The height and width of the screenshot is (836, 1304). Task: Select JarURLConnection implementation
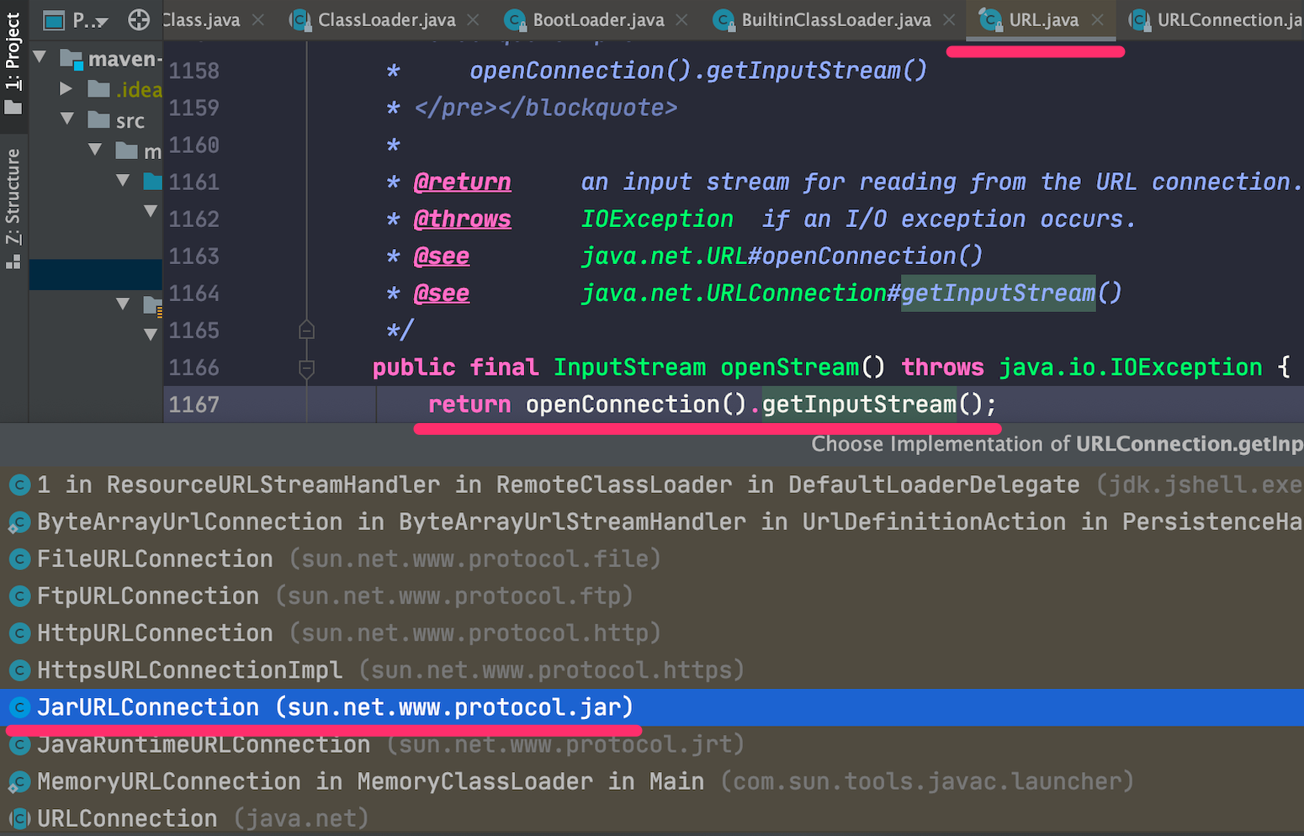[652, 707]
